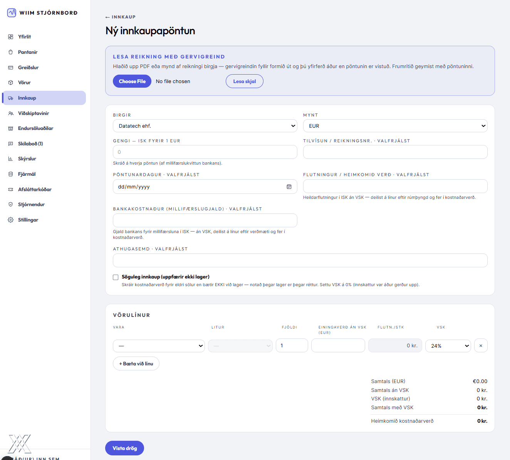Click the '€0.00' total value
This screenshot has height=460, width=510.
click(x=480, y=382)
